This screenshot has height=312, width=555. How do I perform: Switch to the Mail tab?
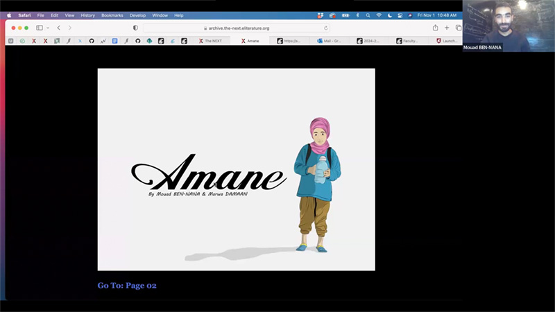point(332,41)
